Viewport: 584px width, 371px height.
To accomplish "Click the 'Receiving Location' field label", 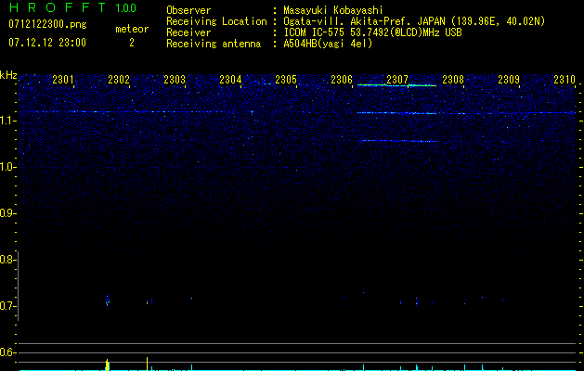I will [216, 21].
